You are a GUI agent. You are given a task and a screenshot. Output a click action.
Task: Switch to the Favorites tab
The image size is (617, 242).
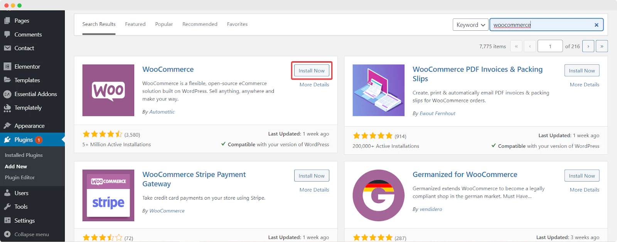coord(237,24)
